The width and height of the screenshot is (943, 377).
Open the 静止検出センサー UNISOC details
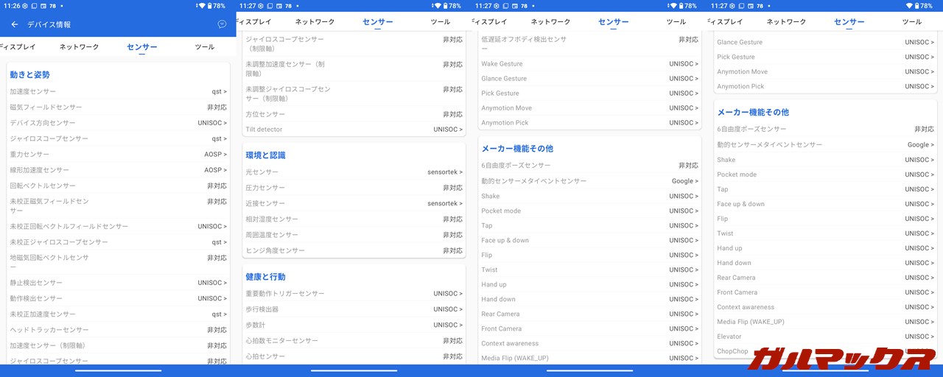118,283
